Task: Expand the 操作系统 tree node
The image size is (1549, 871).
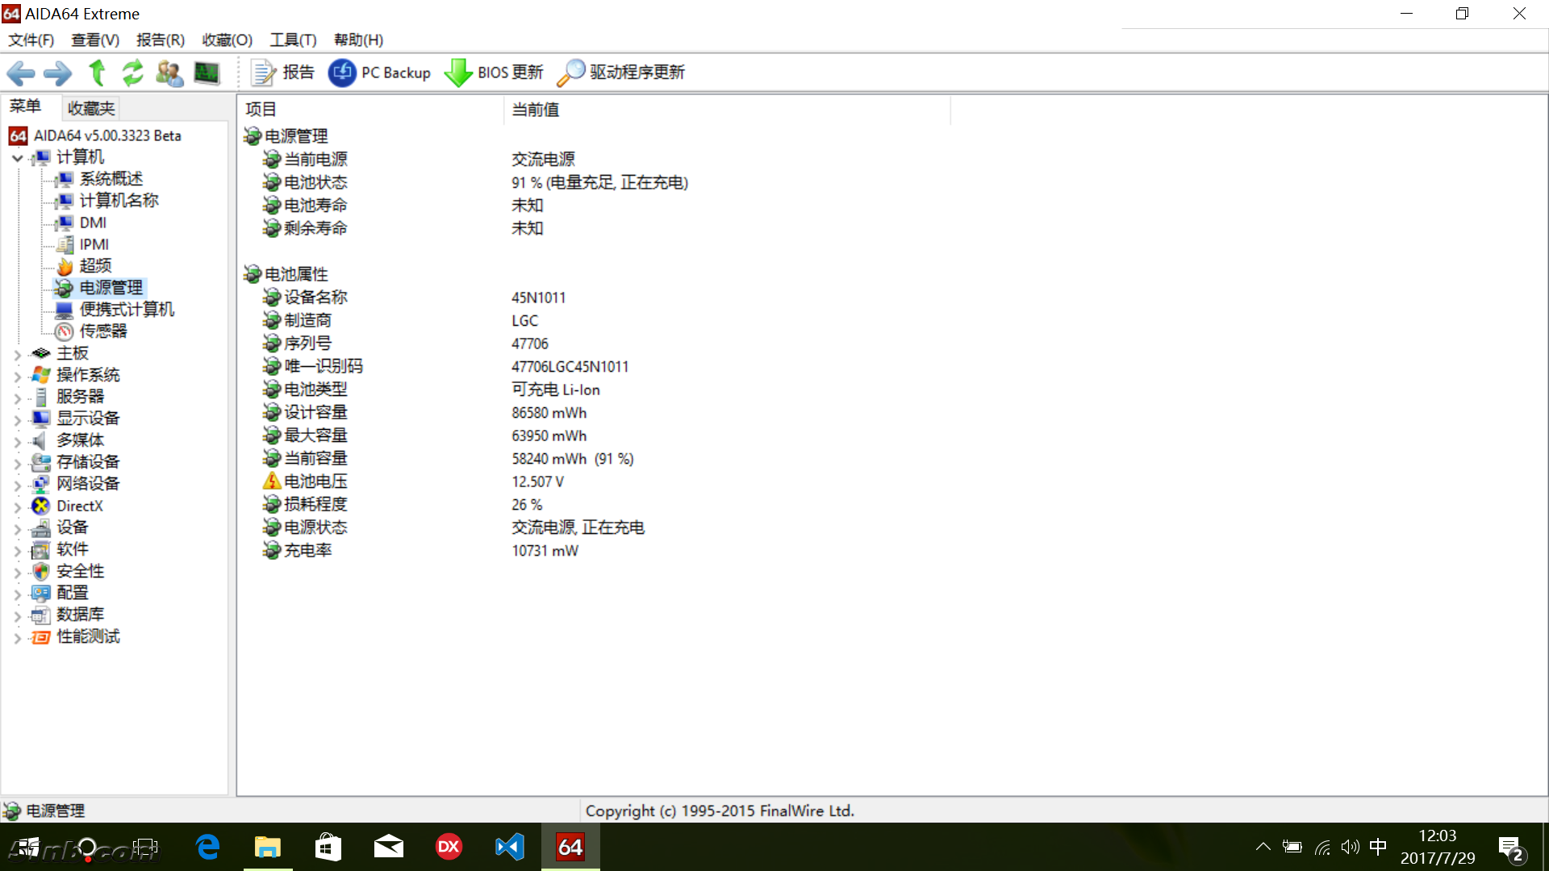Action: (x=18, y=376)
